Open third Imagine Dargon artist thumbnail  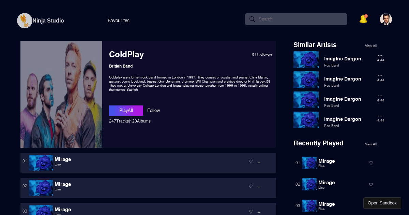point(306,100)
